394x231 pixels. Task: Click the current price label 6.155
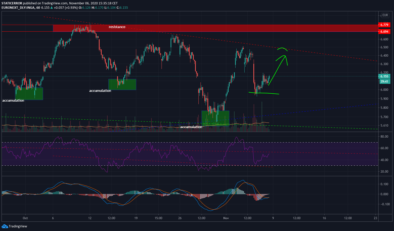coord(384,76)
